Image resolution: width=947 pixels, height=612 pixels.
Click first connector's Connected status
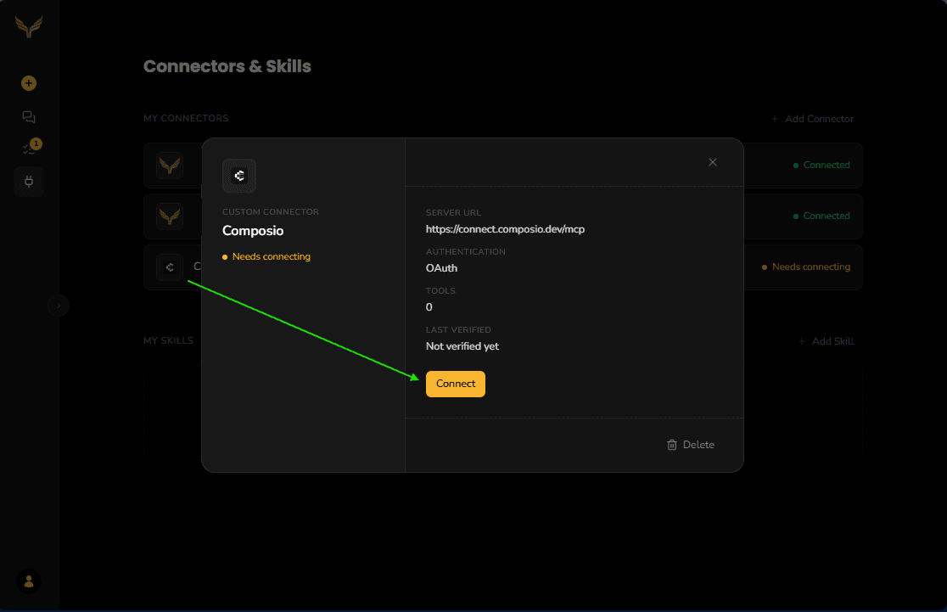tap(821, 165)
